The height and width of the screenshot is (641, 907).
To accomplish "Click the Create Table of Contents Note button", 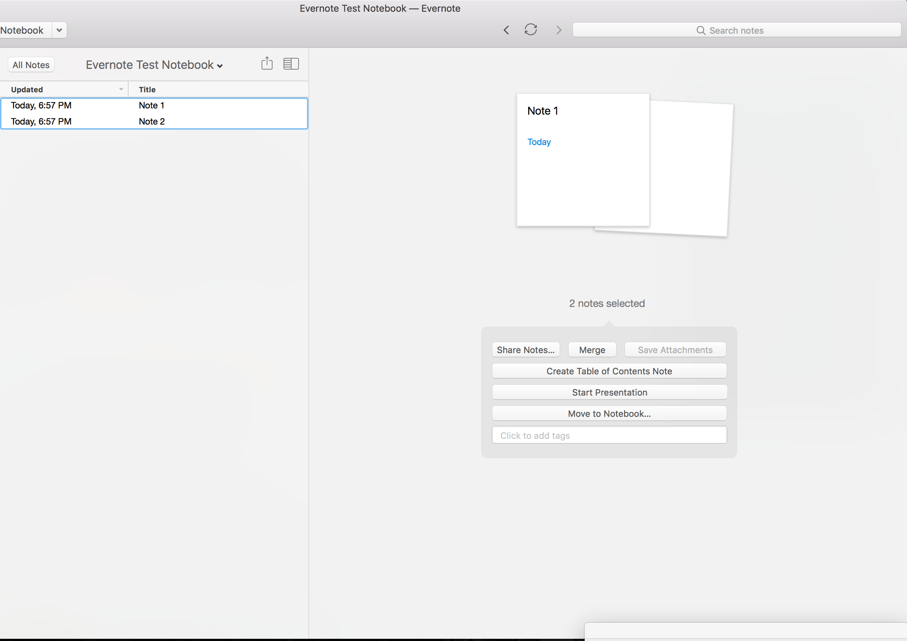I will tap(609, 370).
